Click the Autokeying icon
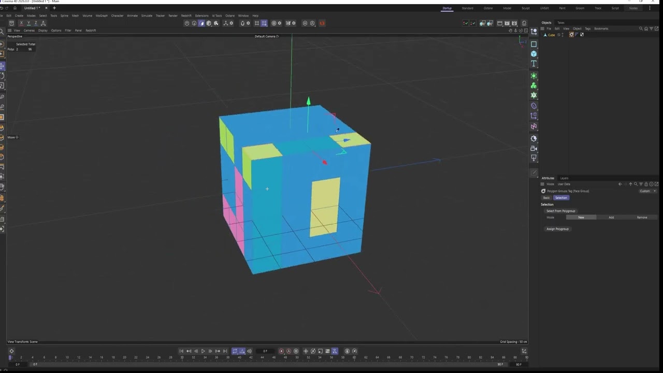663x373 pixels. [x=289, y=351]
